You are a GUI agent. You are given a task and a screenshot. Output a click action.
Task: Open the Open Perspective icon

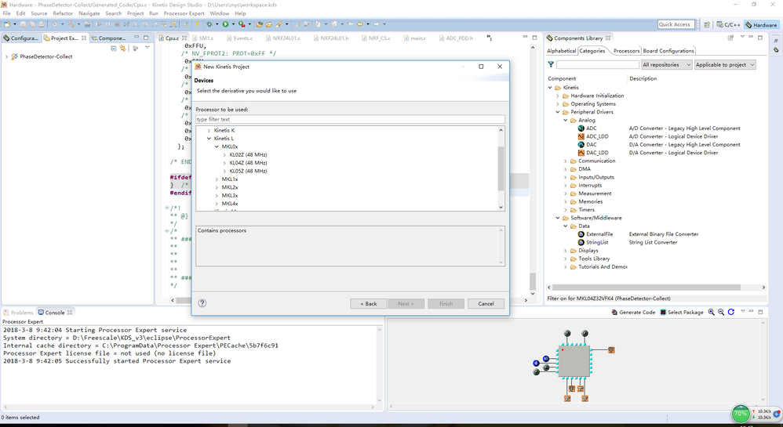coord(707,24)
